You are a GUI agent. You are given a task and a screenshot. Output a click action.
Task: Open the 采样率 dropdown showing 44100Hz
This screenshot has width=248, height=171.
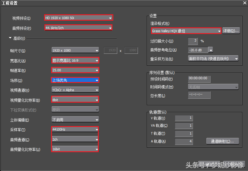click(75, 129)
